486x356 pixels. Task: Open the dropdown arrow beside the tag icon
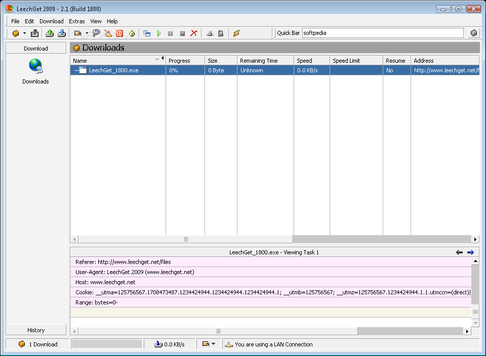[87, 33]
